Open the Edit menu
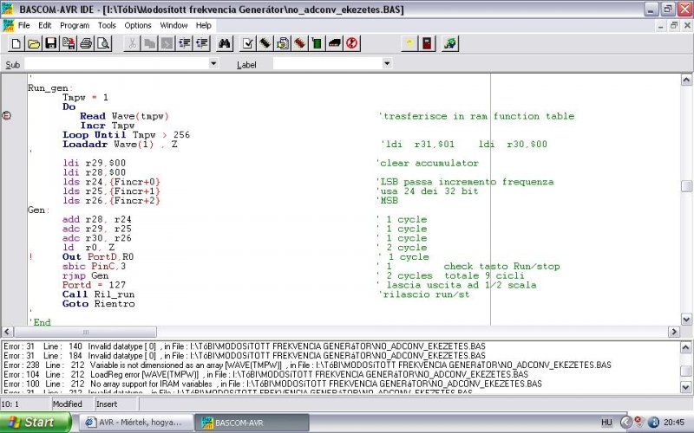694x433 pixels. pos(45,25)
